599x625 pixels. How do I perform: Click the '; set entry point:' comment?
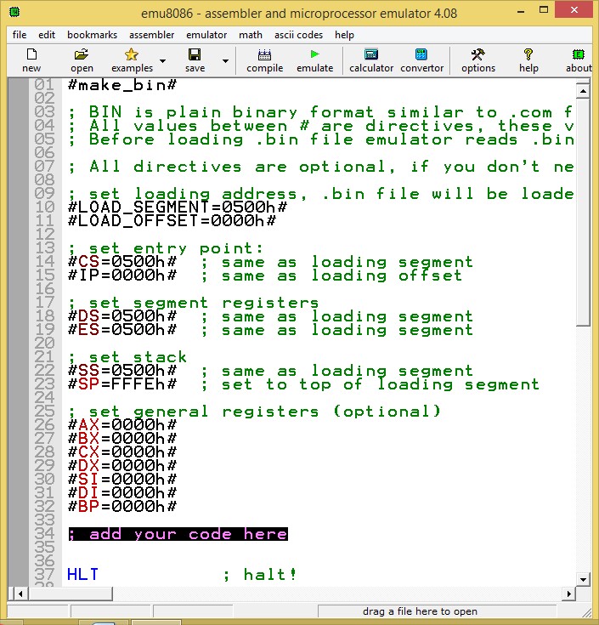click(x=166, y=248)
